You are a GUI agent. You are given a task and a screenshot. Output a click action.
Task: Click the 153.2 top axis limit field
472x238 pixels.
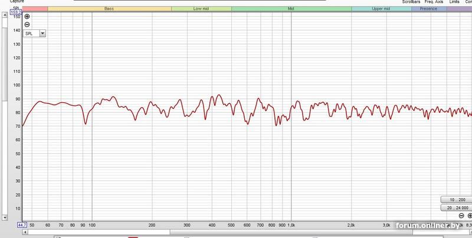coord(16,12)
